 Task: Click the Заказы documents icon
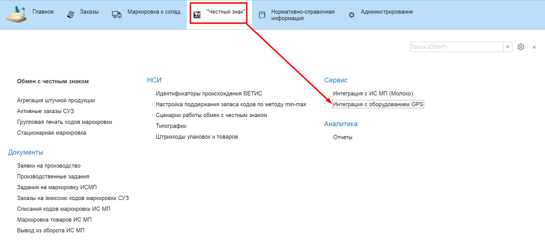pyautogui.click(x=71, y=14)
